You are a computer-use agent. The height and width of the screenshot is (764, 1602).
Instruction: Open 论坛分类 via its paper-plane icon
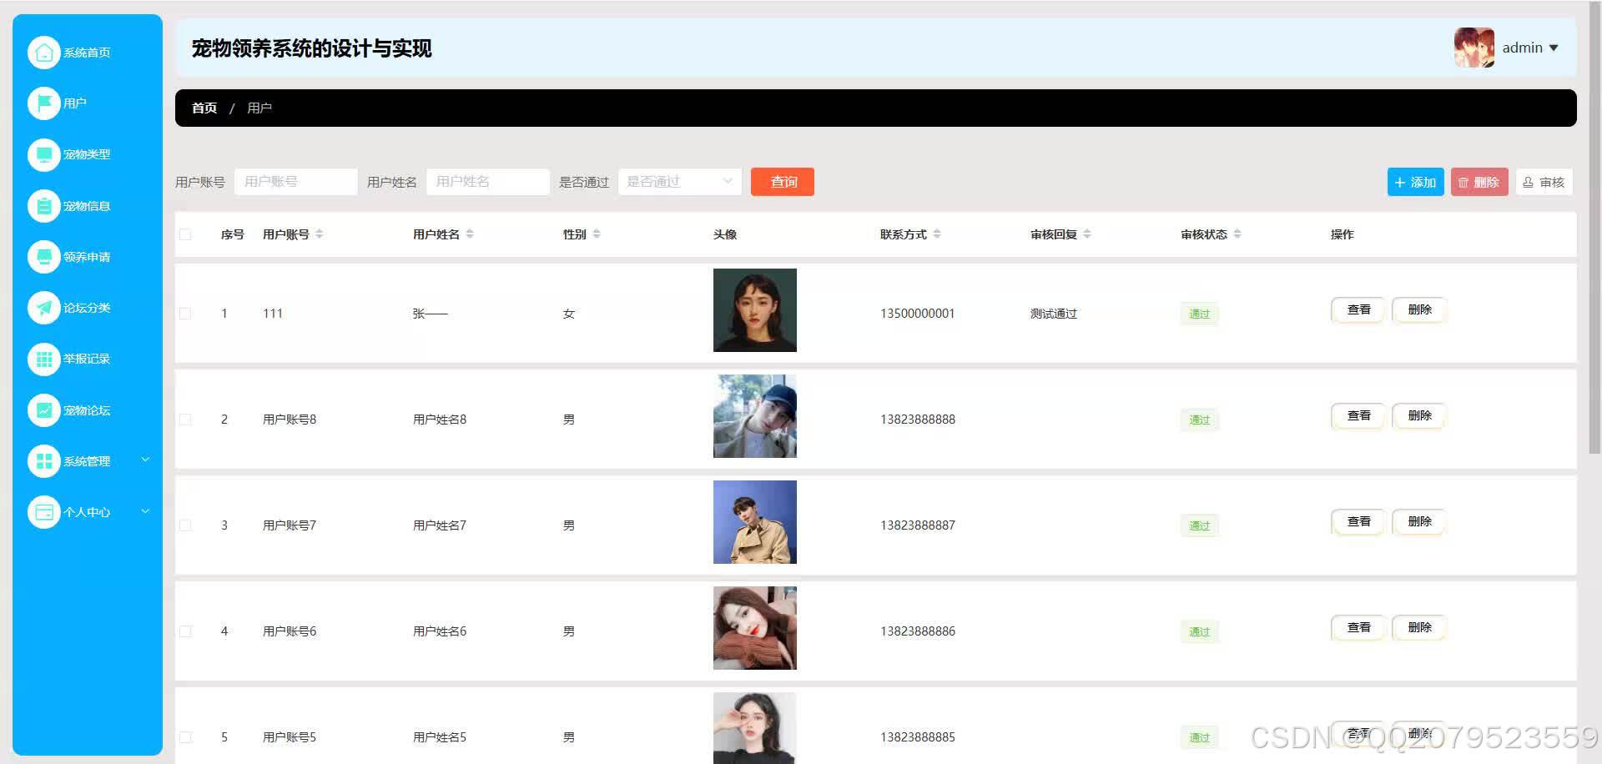(44, 308)
